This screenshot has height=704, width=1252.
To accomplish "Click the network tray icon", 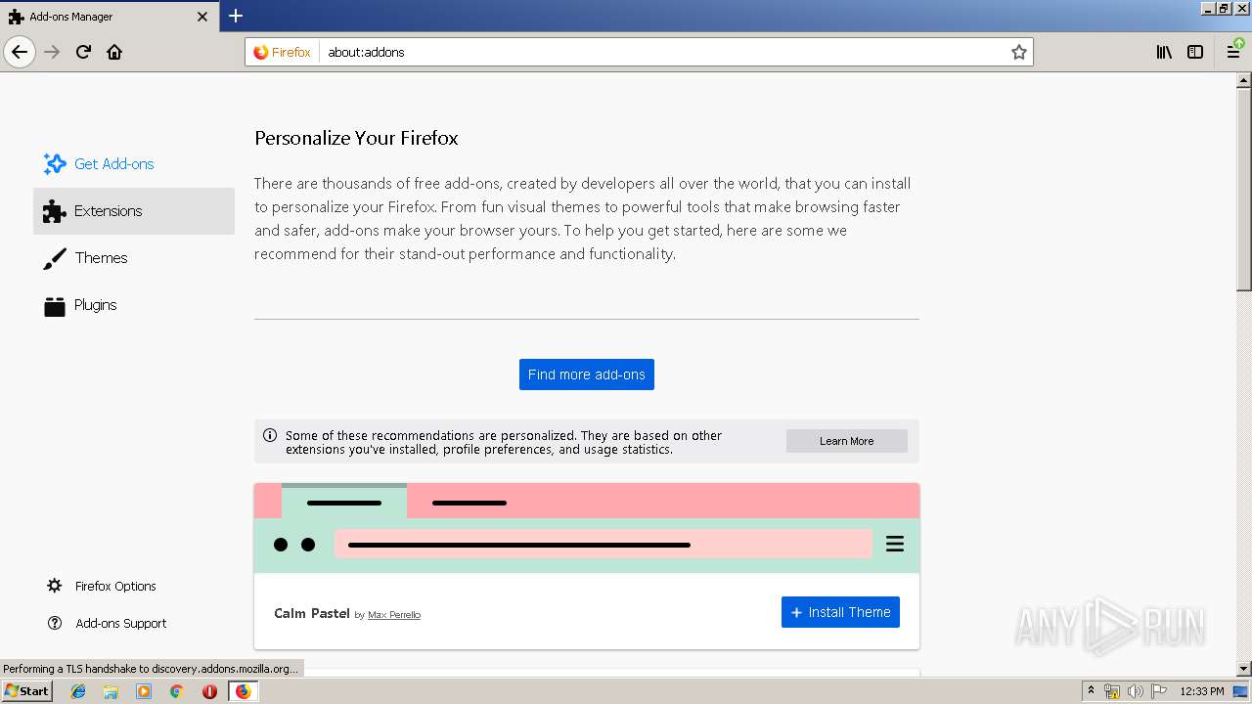I will click(x=1112, y=691).
